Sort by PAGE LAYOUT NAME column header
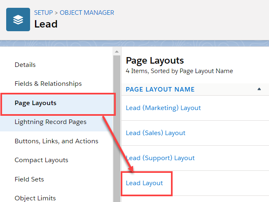269x202 pixels. coord(160,89)
